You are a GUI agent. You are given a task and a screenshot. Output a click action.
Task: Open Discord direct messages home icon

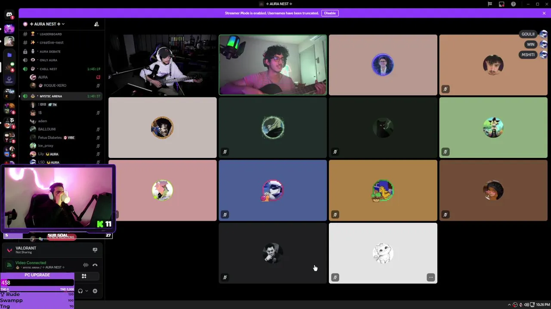click(9, 15)
